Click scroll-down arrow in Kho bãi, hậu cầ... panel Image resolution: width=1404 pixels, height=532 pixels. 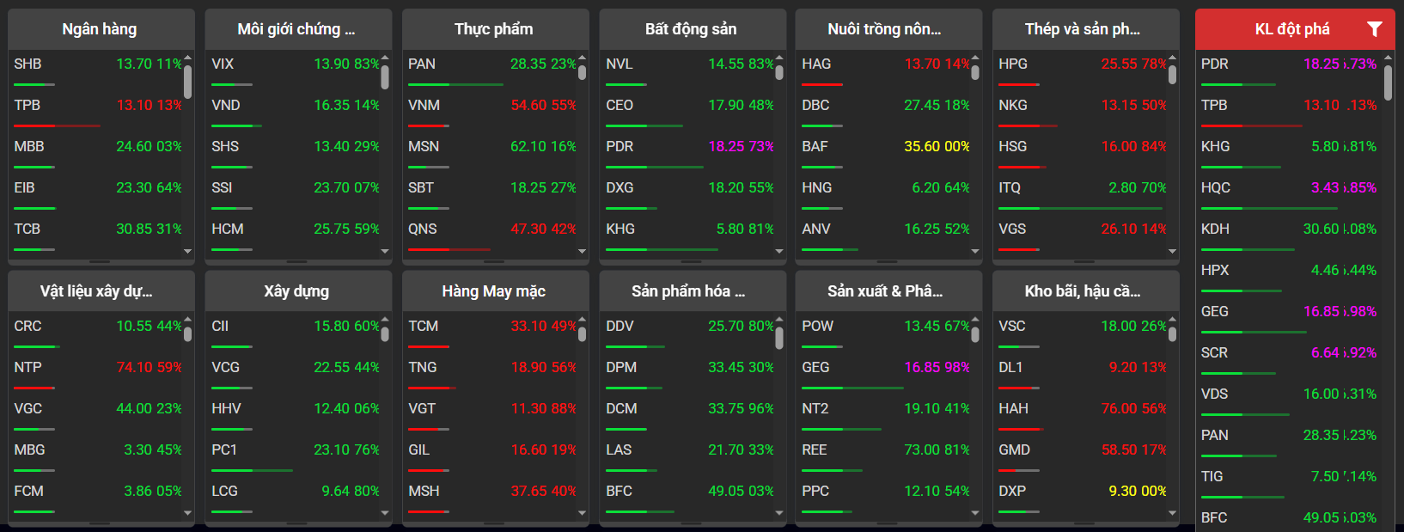1172,513
